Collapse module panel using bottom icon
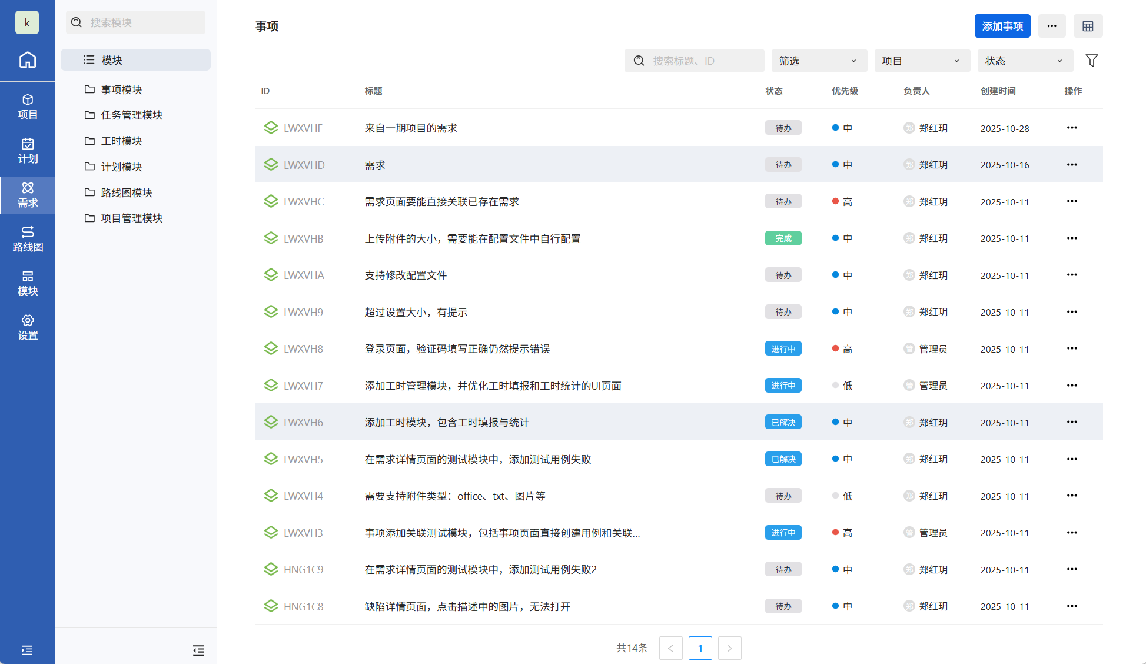Image resolution: width=1146 pixels, height=664 pixels. coord(198,650)
